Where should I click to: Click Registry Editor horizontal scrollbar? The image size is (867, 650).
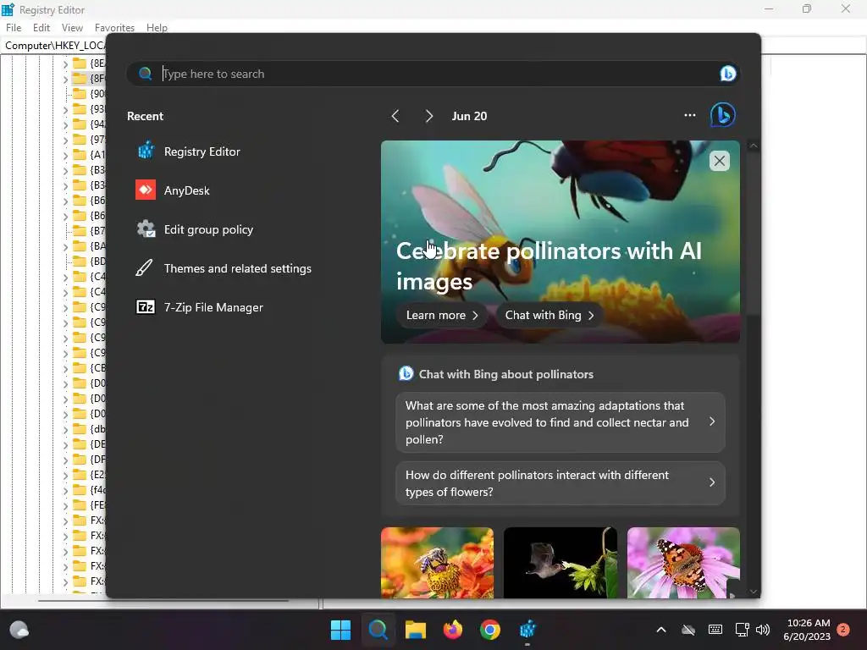click(x=163, y=600)
